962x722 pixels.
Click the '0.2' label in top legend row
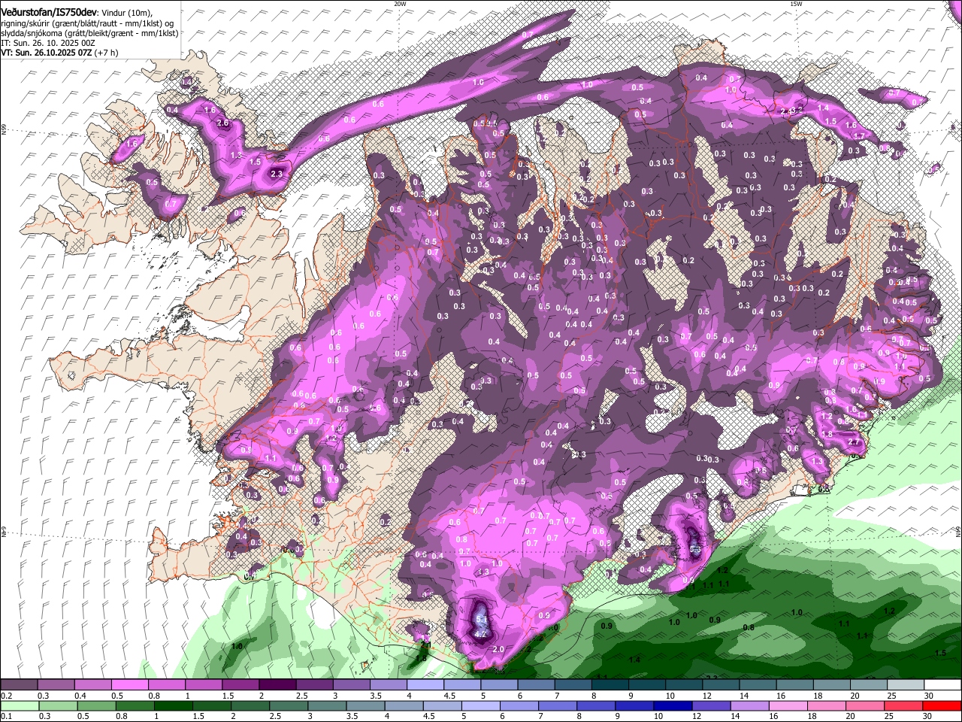coord(7,696)
